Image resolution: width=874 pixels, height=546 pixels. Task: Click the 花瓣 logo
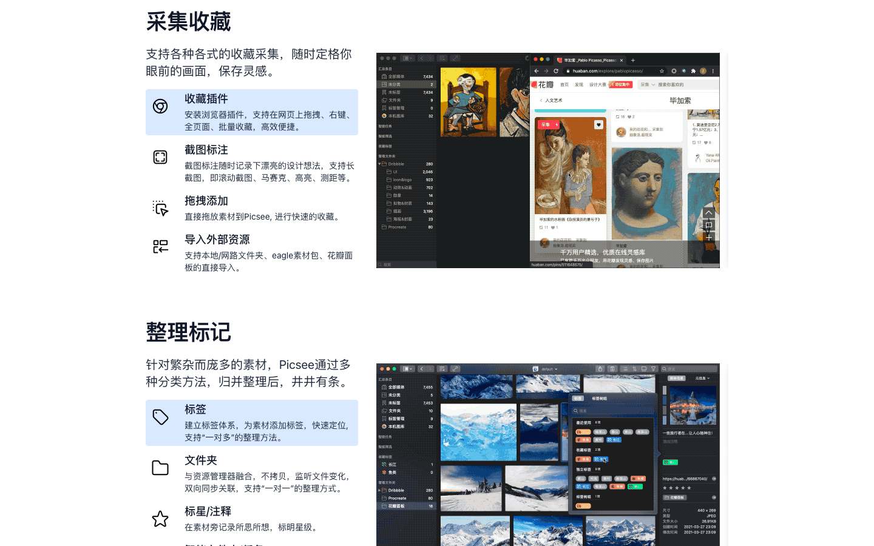coord(543,85)
